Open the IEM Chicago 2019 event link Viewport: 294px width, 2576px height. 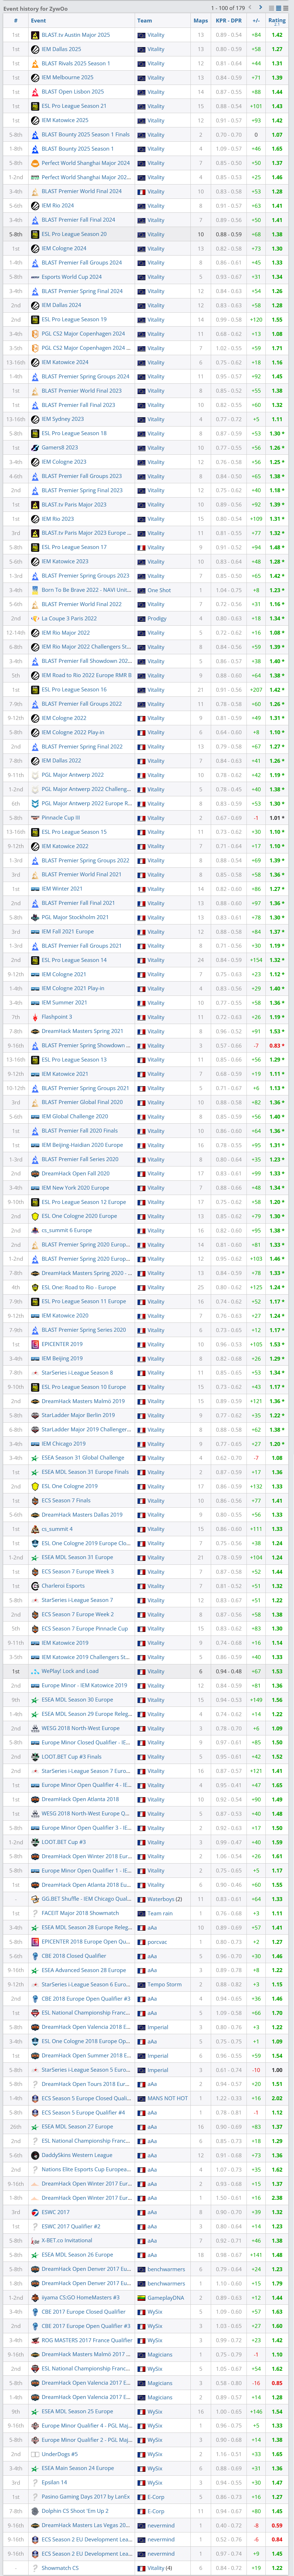point(64,1444)
